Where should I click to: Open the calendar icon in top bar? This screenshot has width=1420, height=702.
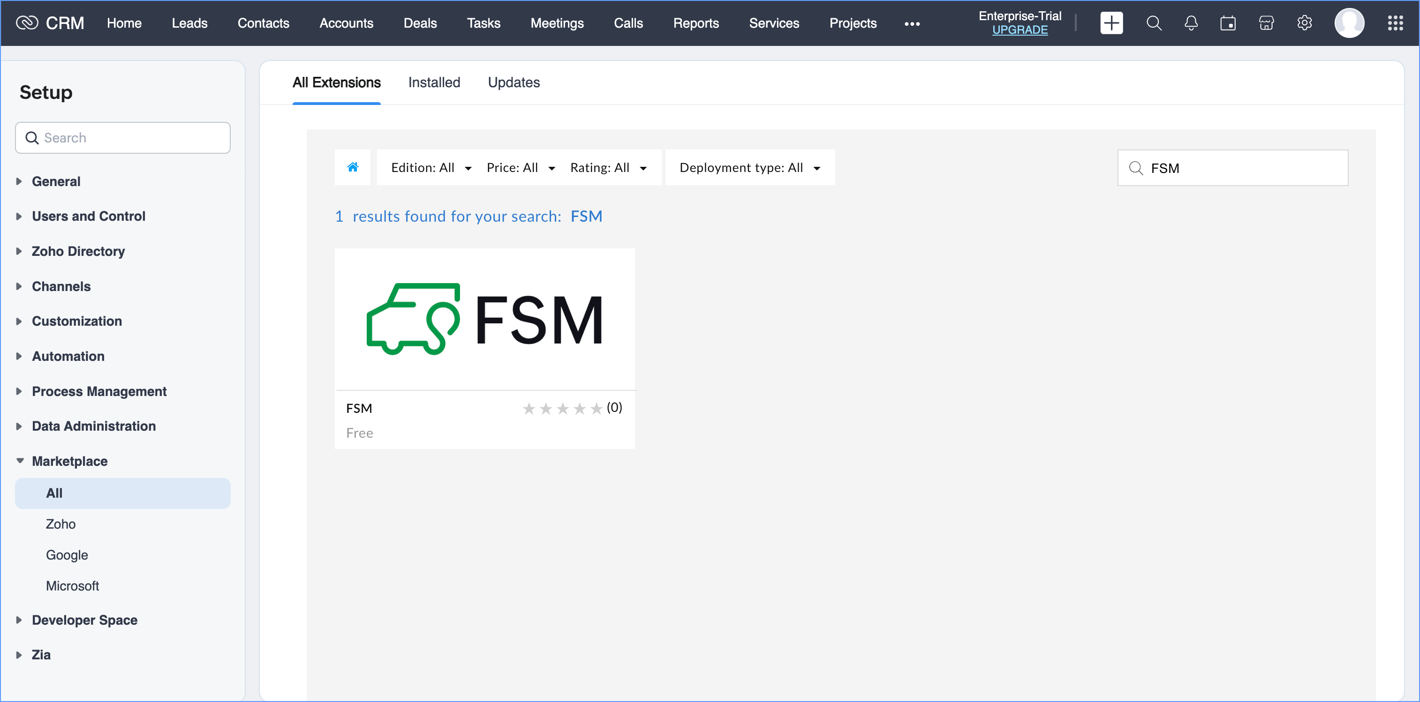click(x=1228, y=23)
